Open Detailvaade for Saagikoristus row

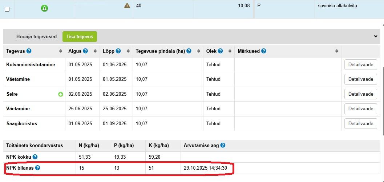[x=360, y=123]
